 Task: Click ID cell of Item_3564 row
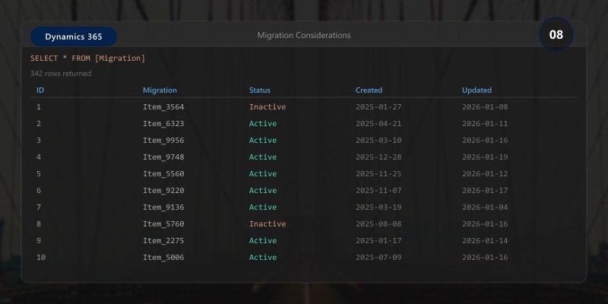pos(39,106)
